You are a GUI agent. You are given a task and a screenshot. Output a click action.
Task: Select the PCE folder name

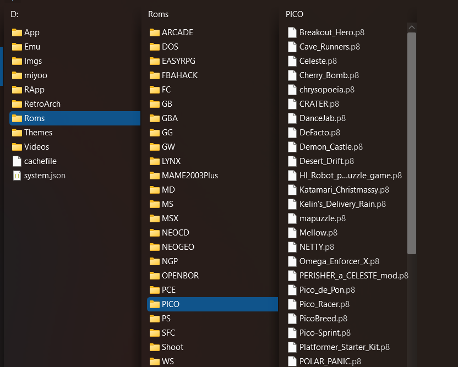(x=169, y=290)
